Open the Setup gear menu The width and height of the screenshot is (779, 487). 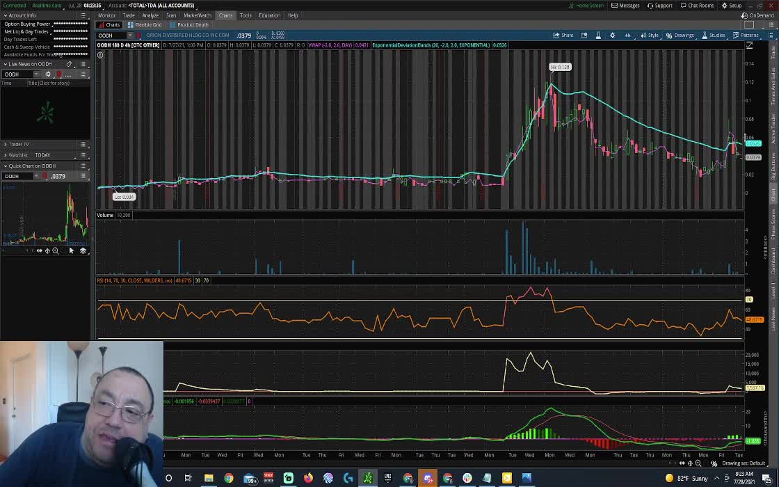732,6
